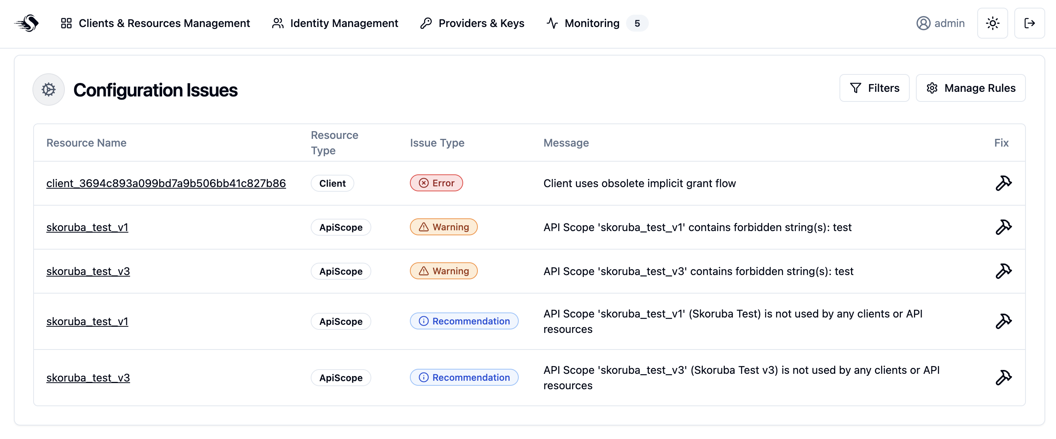Click the Resource Type column header

[x=335, y=143]
